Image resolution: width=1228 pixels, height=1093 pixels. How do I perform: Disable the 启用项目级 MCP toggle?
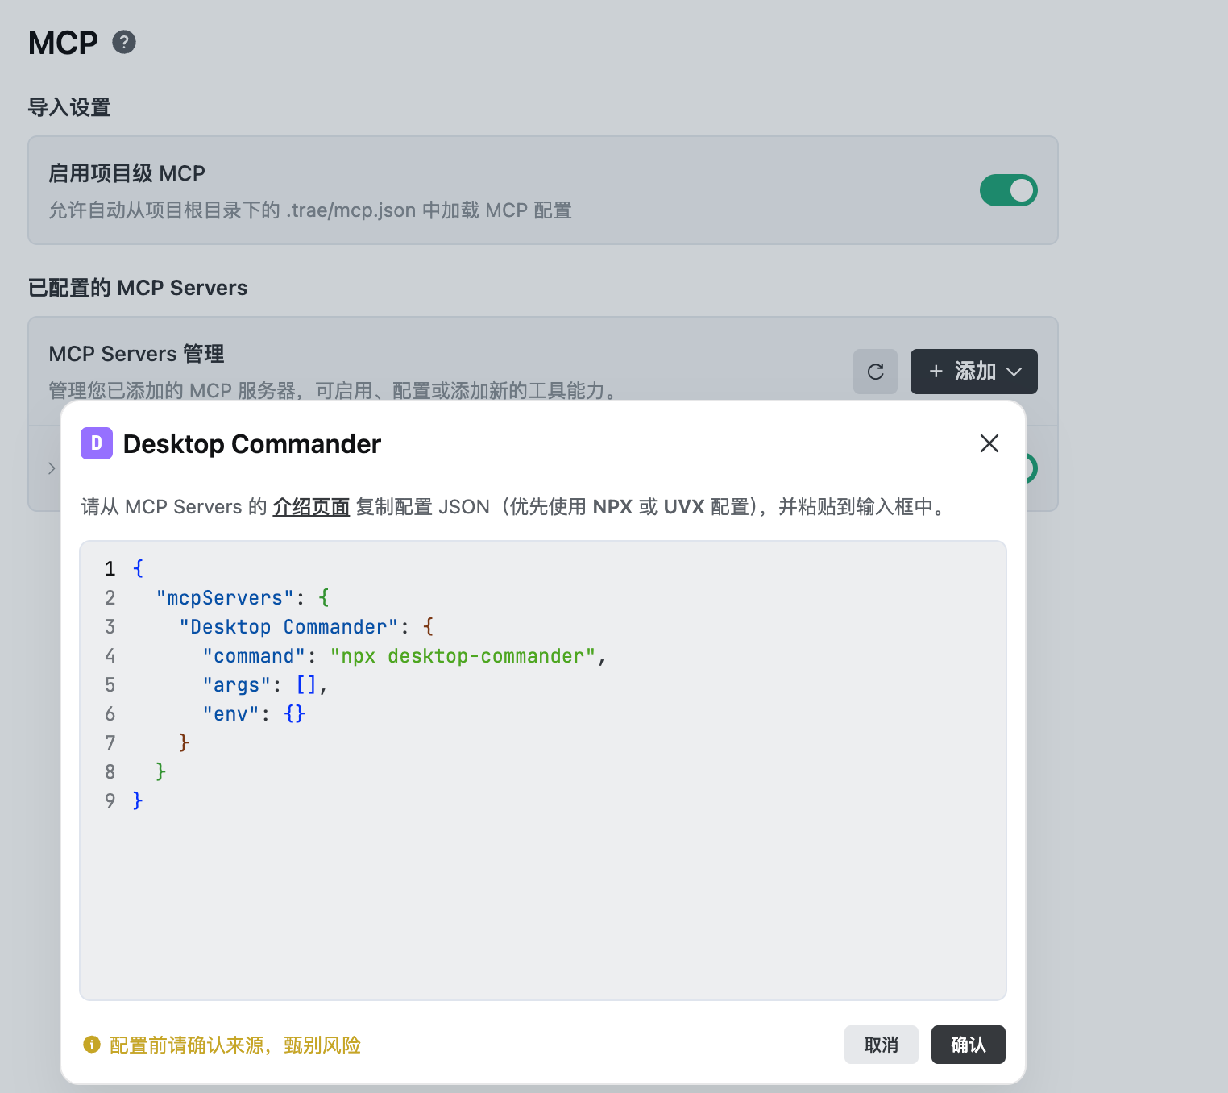point(1008,190)
